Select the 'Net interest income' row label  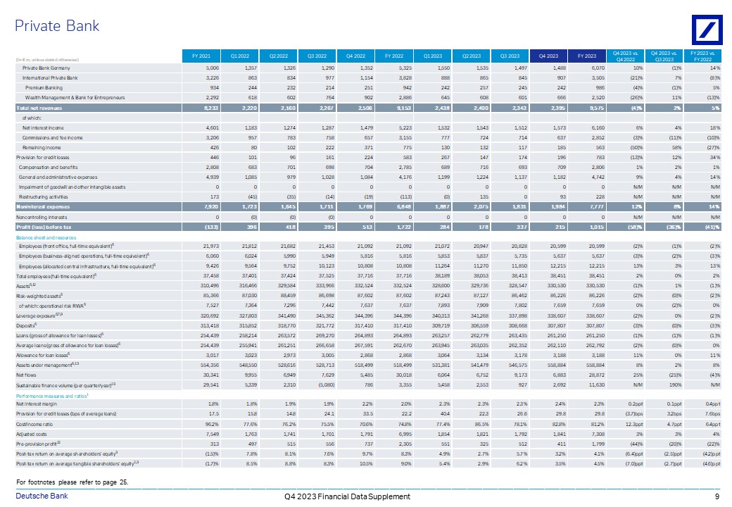pyautogui.click(x=43, y=128)
